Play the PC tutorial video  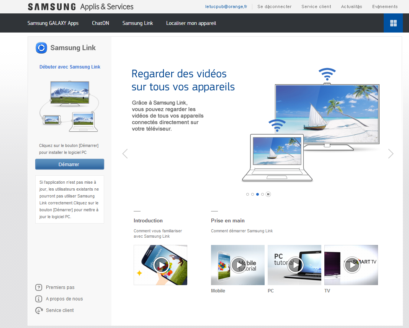click(295, 265)
